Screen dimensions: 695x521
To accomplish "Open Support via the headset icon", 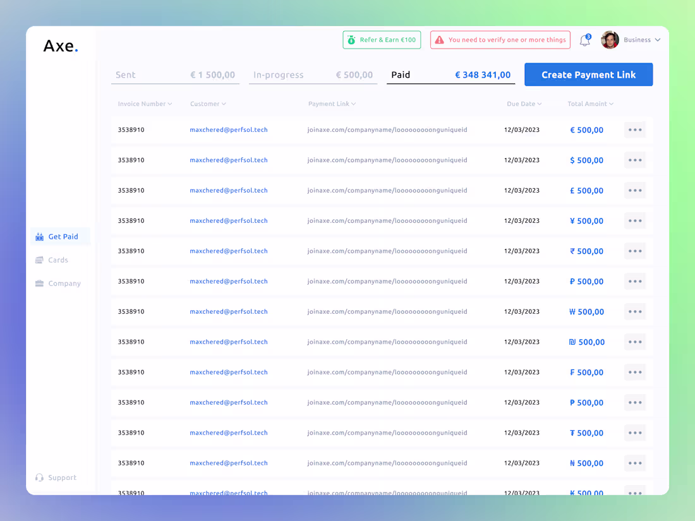I will pyautogui.click(x=39, y=477).
